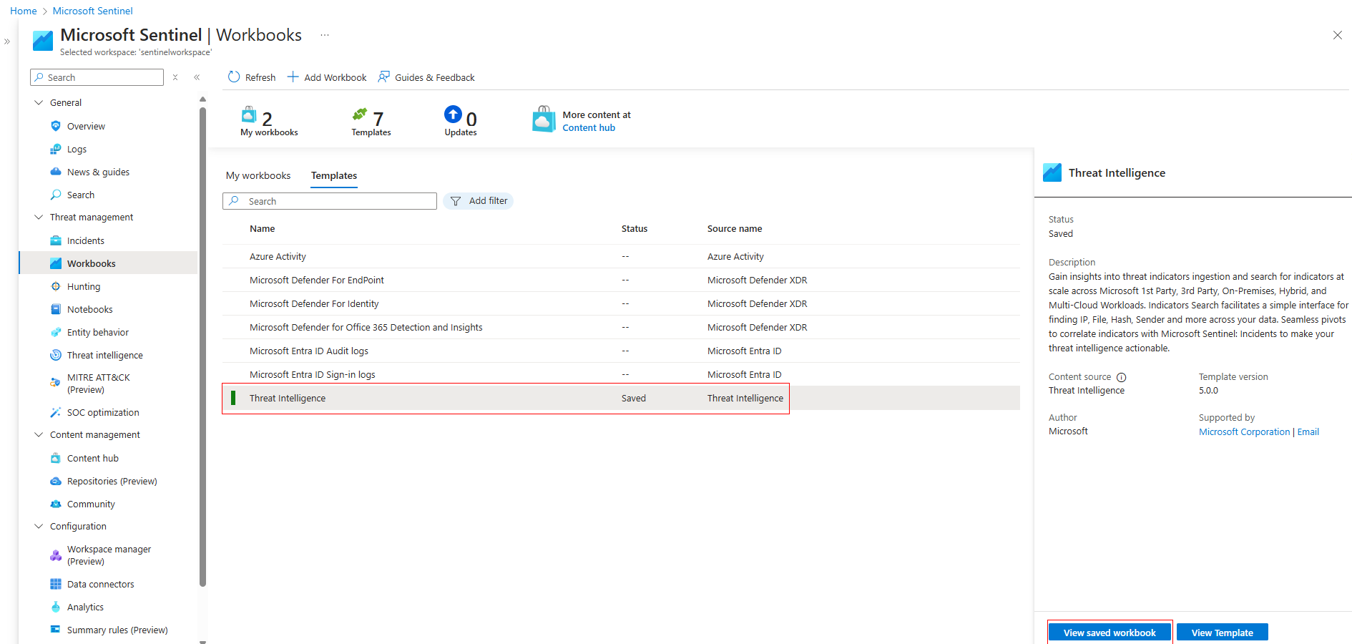Open the Content hub link

(588, 127)
